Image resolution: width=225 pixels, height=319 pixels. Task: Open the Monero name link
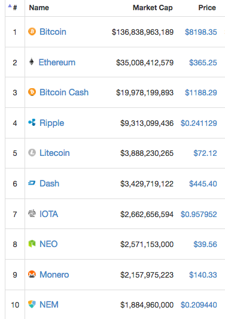(54, 275)
